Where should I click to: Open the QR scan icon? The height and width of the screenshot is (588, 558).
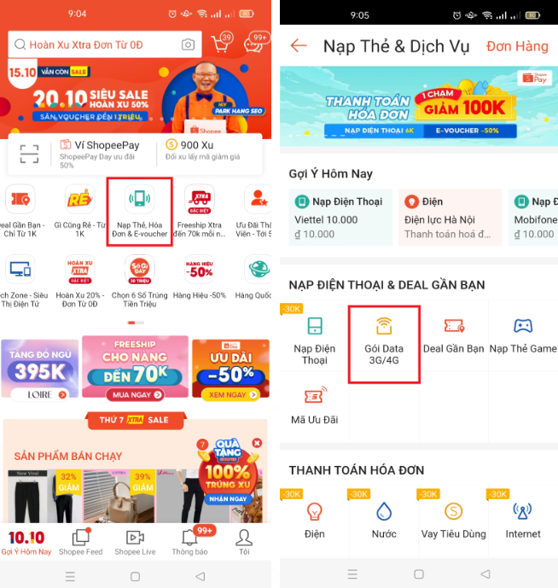[29, 154]
